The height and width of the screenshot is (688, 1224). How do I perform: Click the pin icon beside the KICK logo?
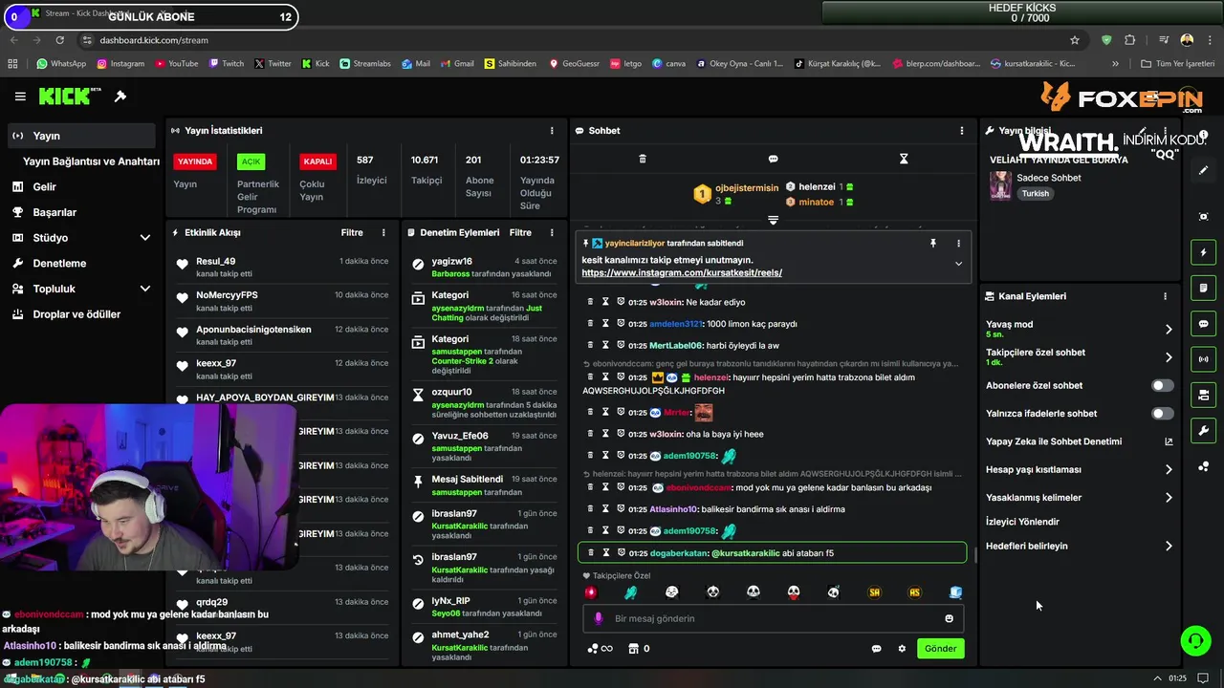(120, 97)
